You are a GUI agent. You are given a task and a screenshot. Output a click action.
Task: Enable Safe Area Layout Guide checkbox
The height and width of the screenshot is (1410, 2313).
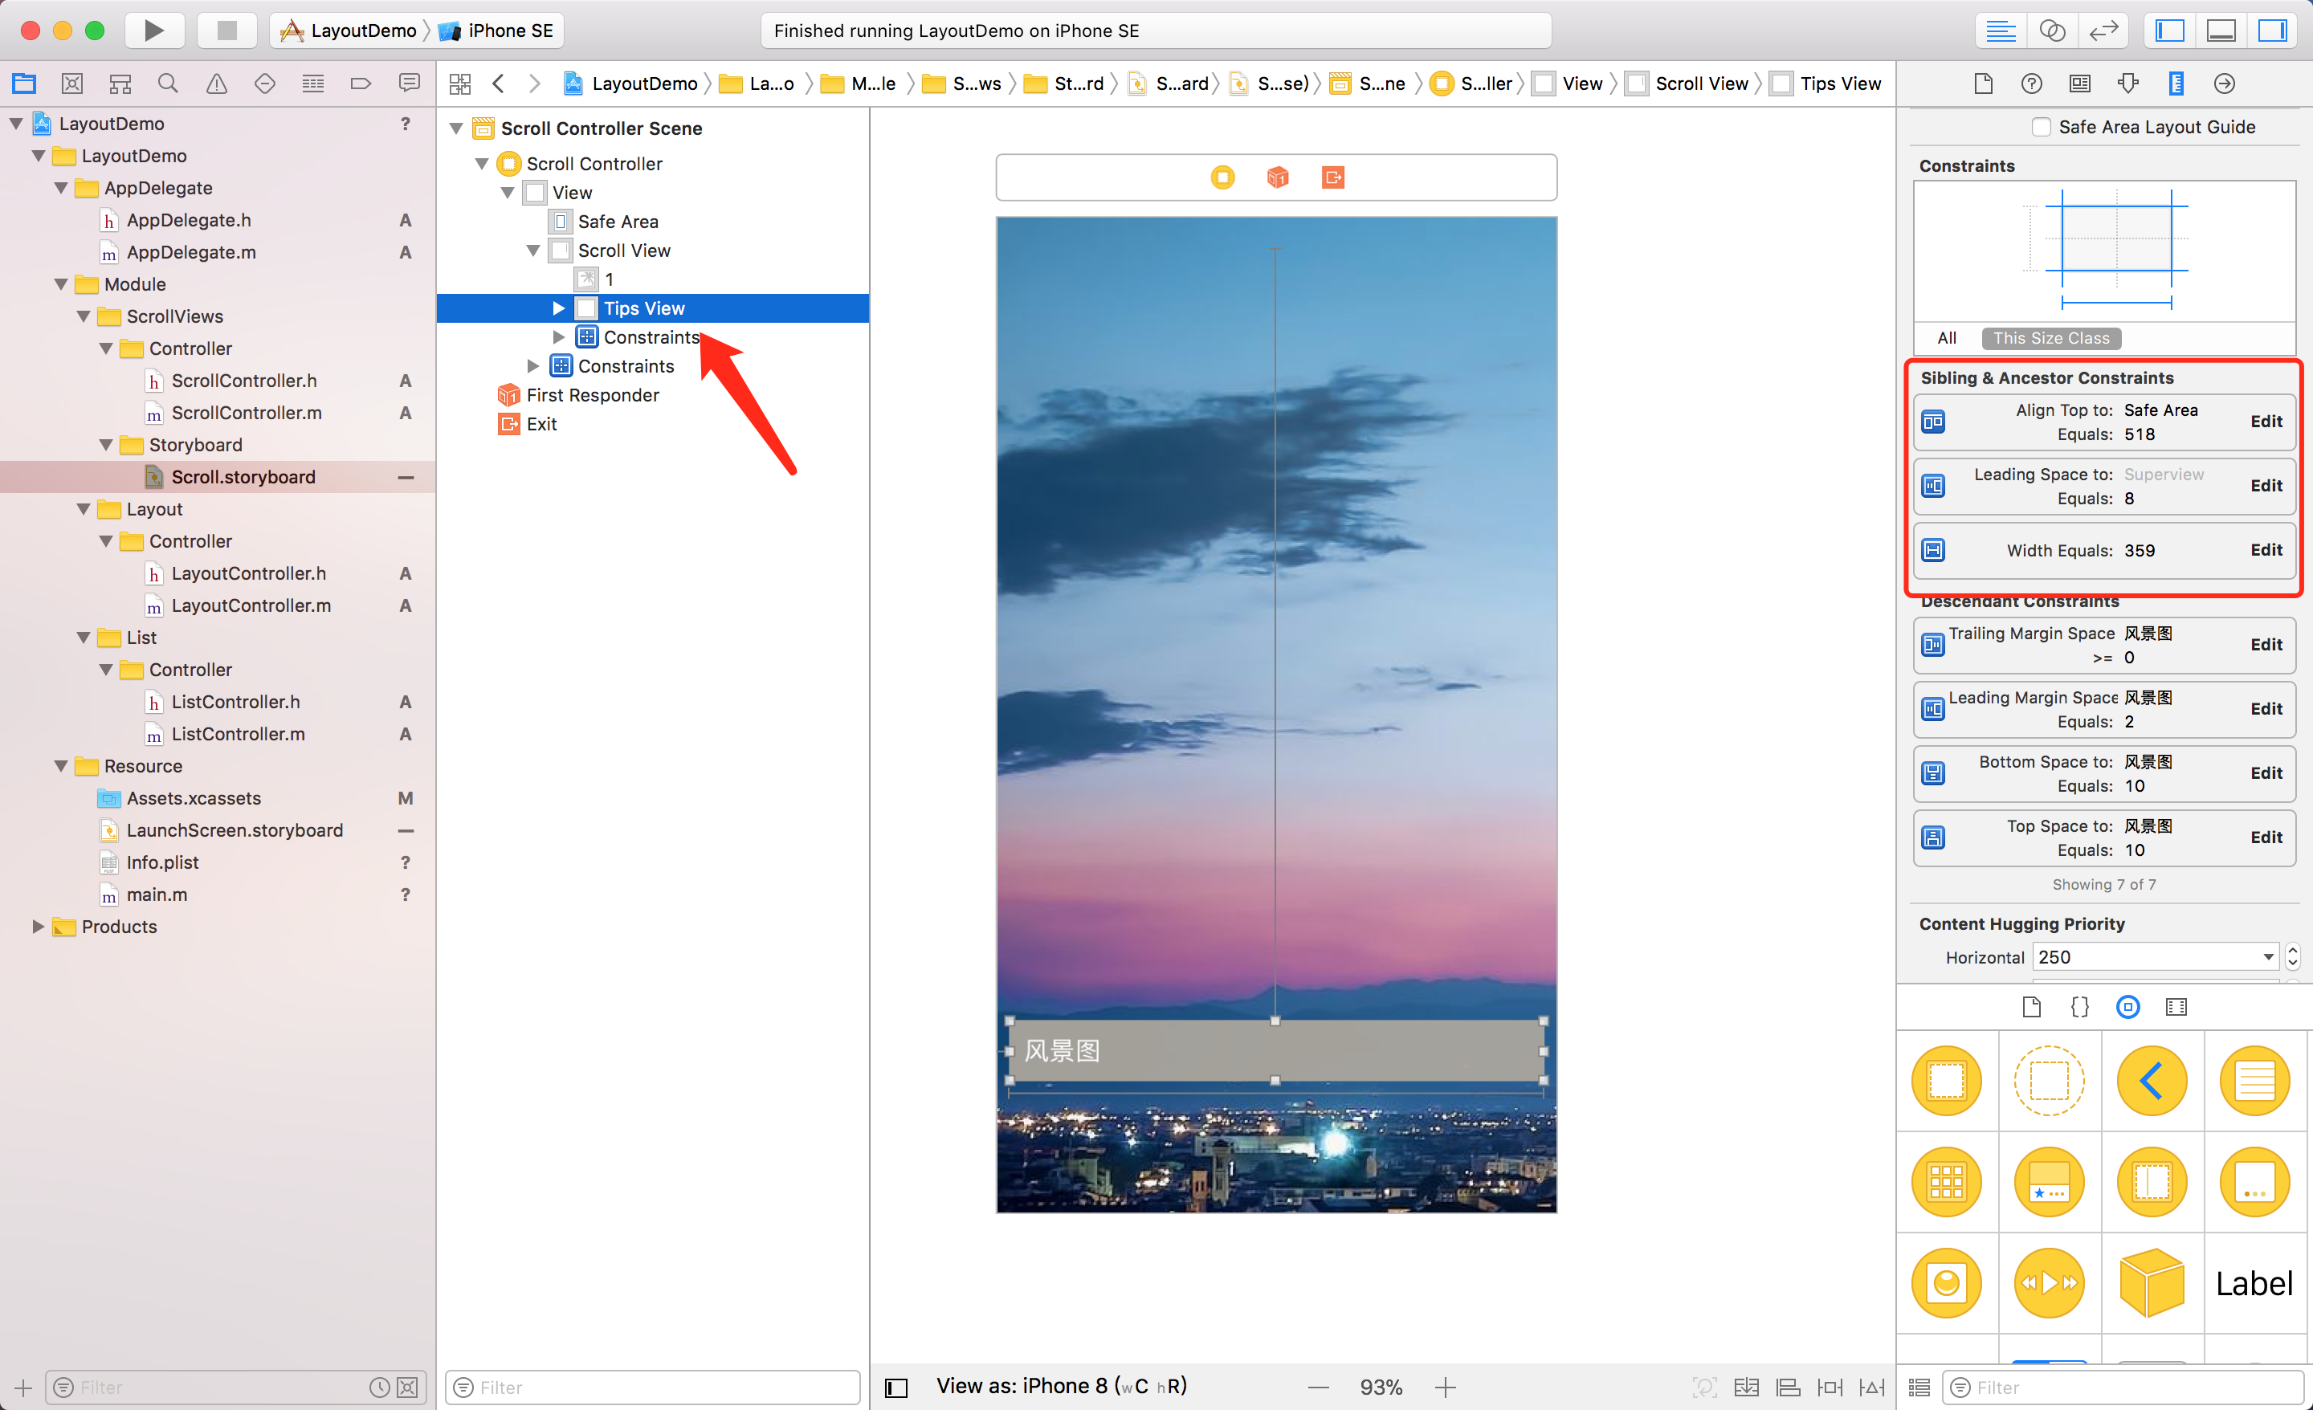point(2041,127)
